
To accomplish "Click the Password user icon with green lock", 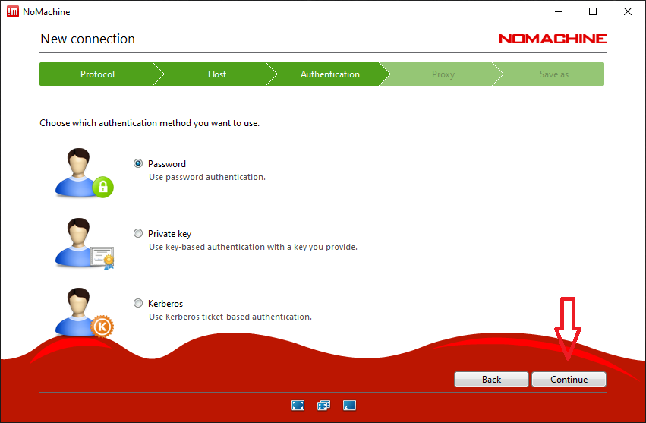I will click(84, 172).
